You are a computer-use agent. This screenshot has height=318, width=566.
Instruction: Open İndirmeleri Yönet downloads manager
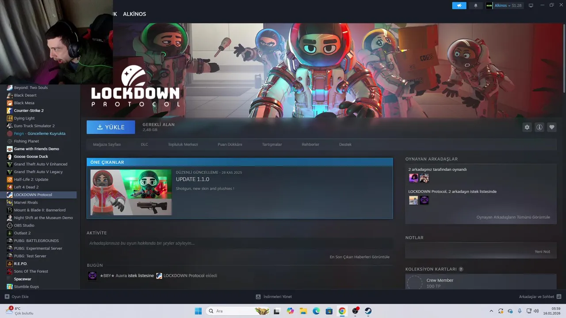[274, 297]
